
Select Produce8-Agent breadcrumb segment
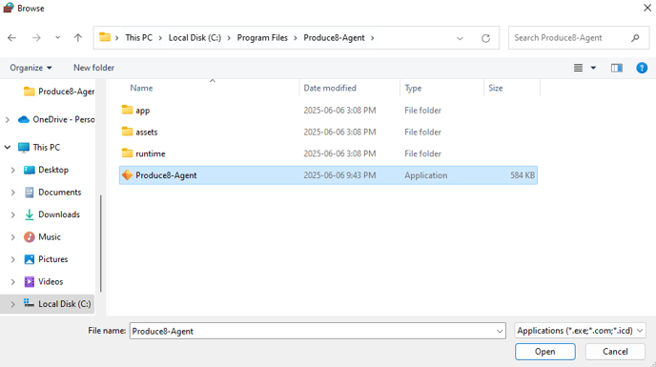pyautogui.click(x=334, y=38)
